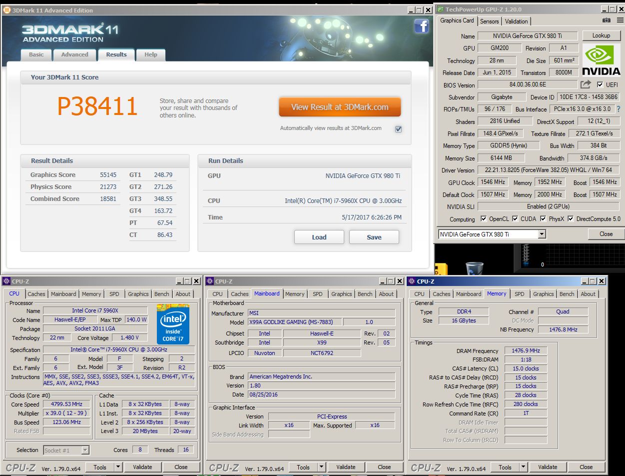This screenshot has width=625, height=476.
Task: Click the NVIDIA SLI Enabled (2 GPUs) field
Action: point(548,206)
